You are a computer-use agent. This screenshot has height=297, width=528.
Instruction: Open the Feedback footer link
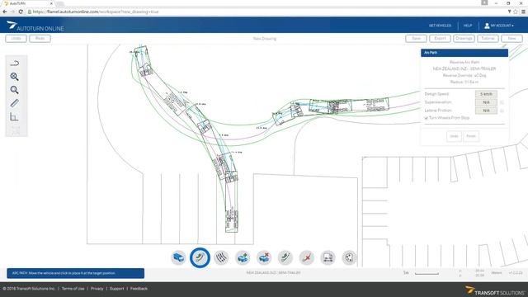[139, 289]
